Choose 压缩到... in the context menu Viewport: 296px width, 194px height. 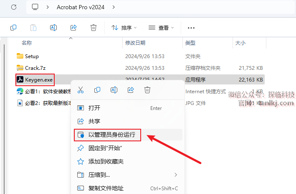[128, 175]
